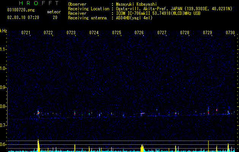Click the Ogata-vill. Akita-Pref. JAPAN location text
The width and height of the screenshot is (239, 152).
(149, 9)
